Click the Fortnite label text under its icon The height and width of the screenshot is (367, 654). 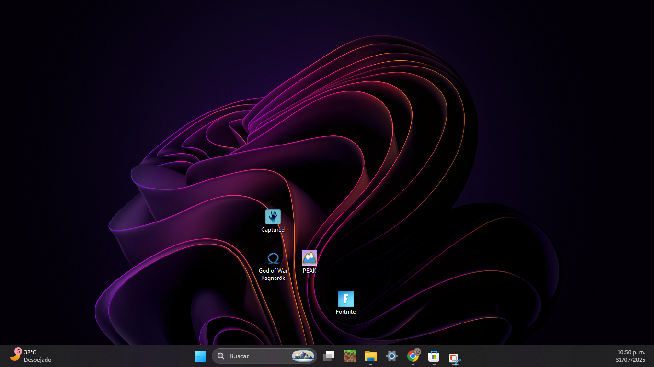[x=345, y=312]
